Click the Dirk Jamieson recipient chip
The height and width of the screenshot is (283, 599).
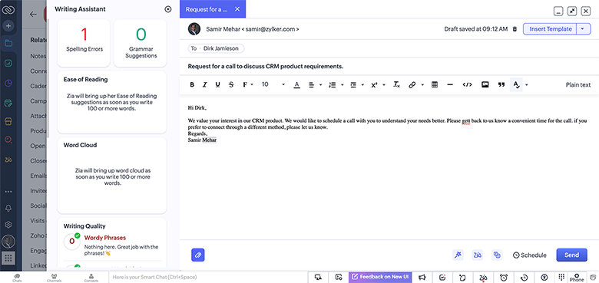point(217,48)
